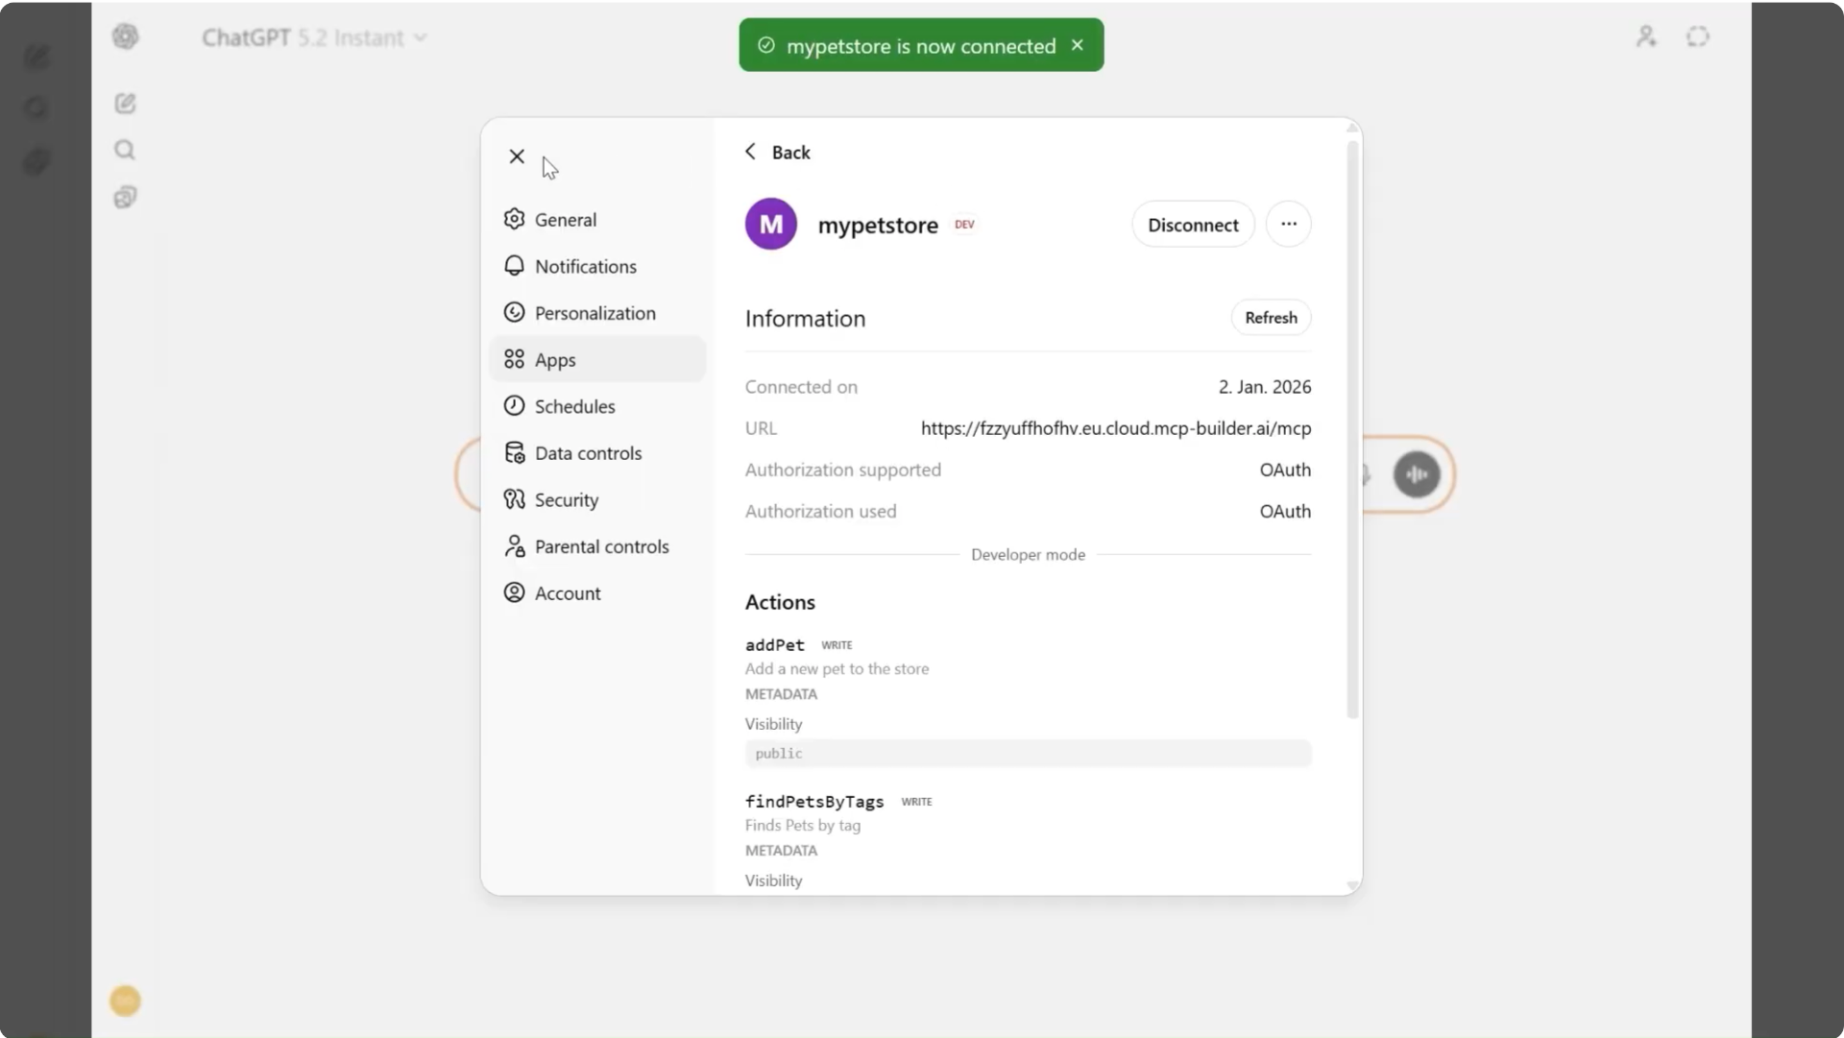Click the public visibility field under addPet
Screen dimensions: 1844x1038
click(x=1027, y=754)
